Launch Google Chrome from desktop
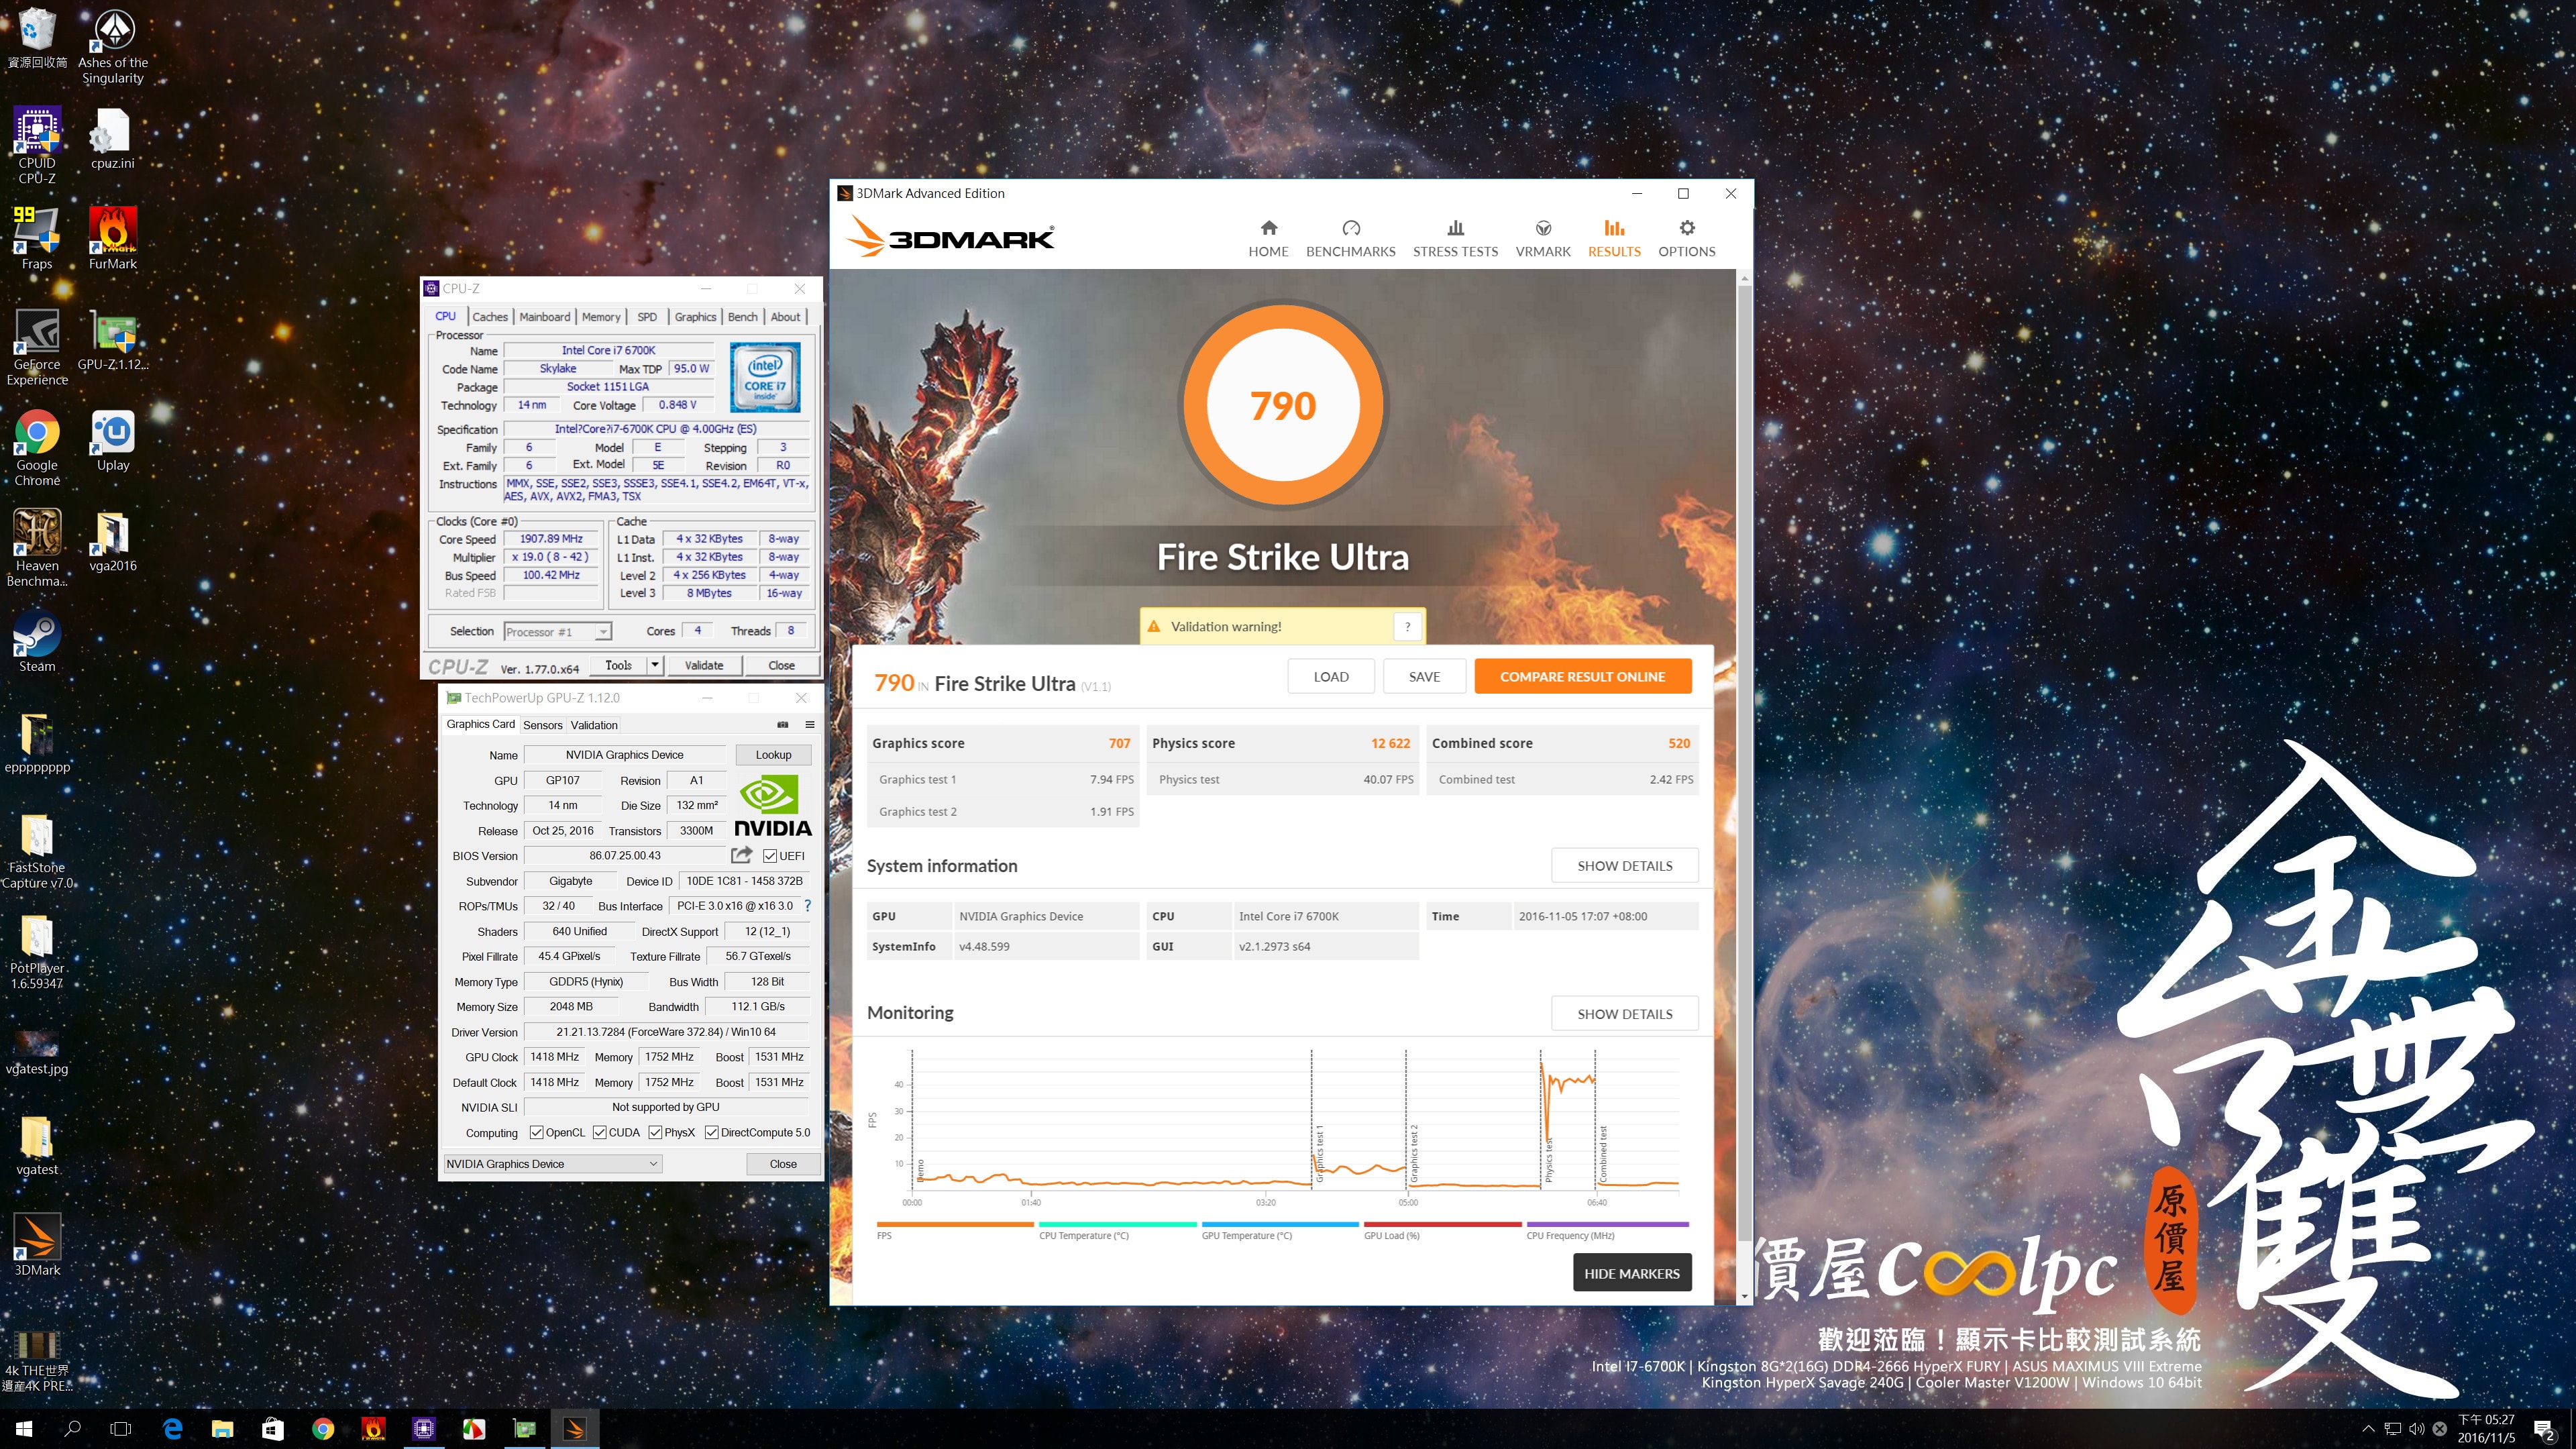 pyautogui.click(x=37, y=447)
